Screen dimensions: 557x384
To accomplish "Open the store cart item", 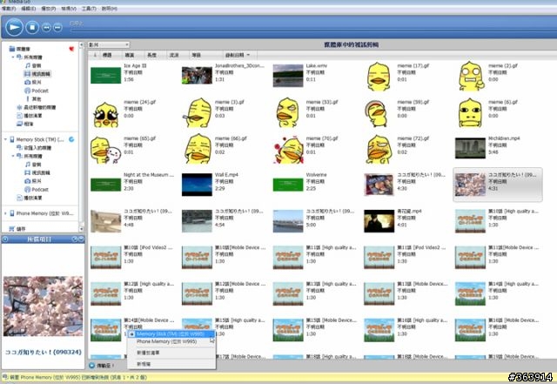I will (x=17, y=229).
